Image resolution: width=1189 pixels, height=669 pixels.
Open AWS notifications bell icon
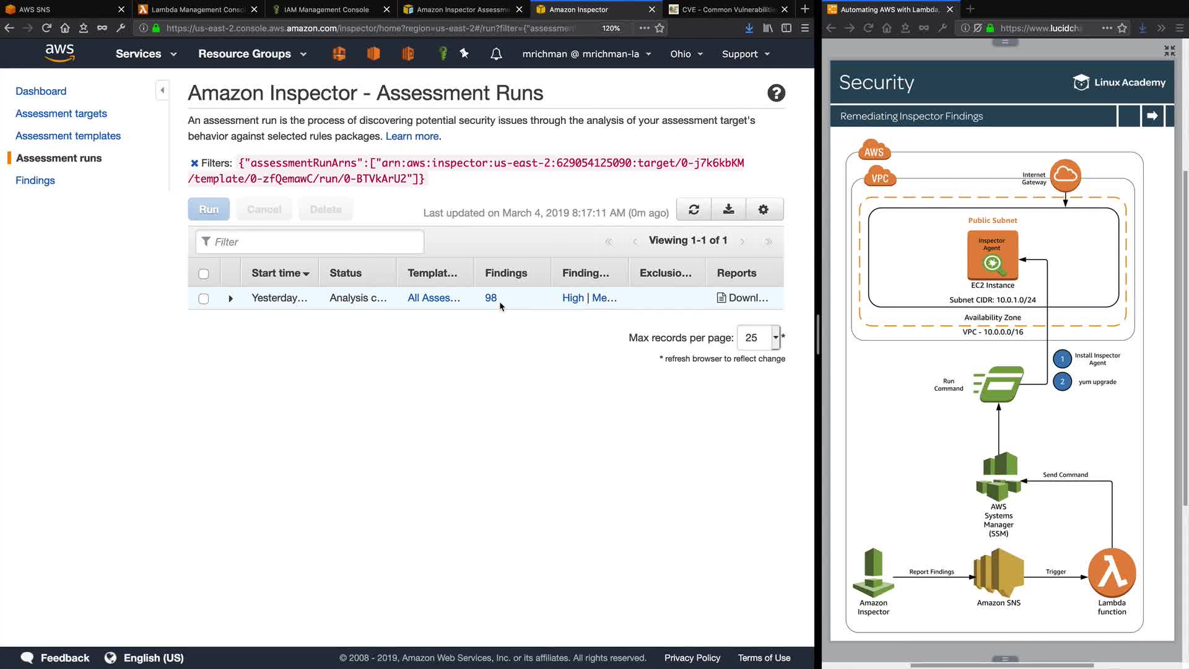pyautogui.click(x=496, y=54)
